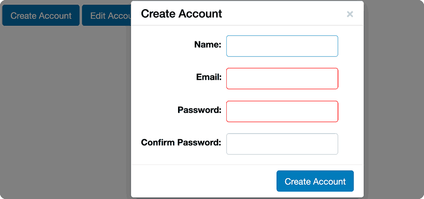Click the "Create Account" dialog title
Viewport: 424px width, 199px height.
click(x=181, y=14)
